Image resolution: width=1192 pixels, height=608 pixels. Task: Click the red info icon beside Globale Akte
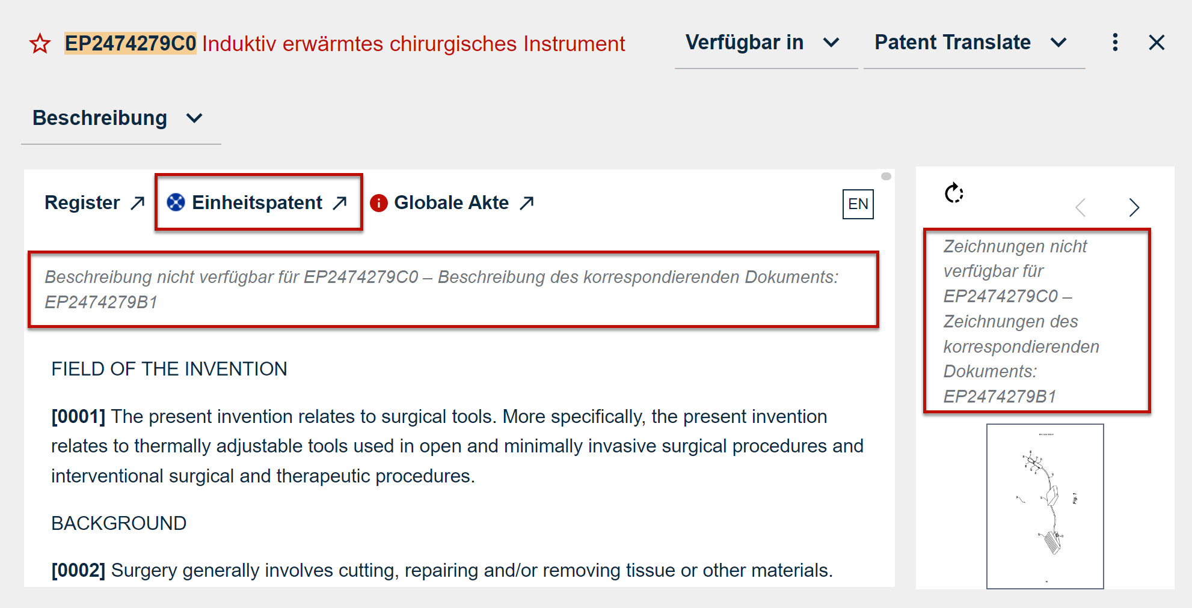[x=378, y=203]
